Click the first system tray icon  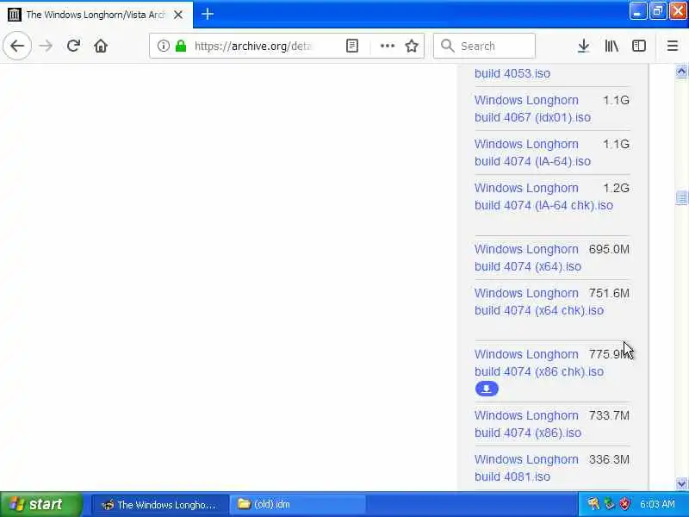point(593,504)
